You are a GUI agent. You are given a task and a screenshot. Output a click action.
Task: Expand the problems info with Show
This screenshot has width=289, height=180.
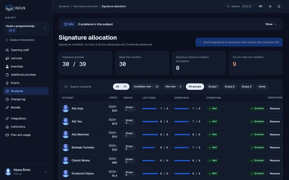(x=271, y=24)
